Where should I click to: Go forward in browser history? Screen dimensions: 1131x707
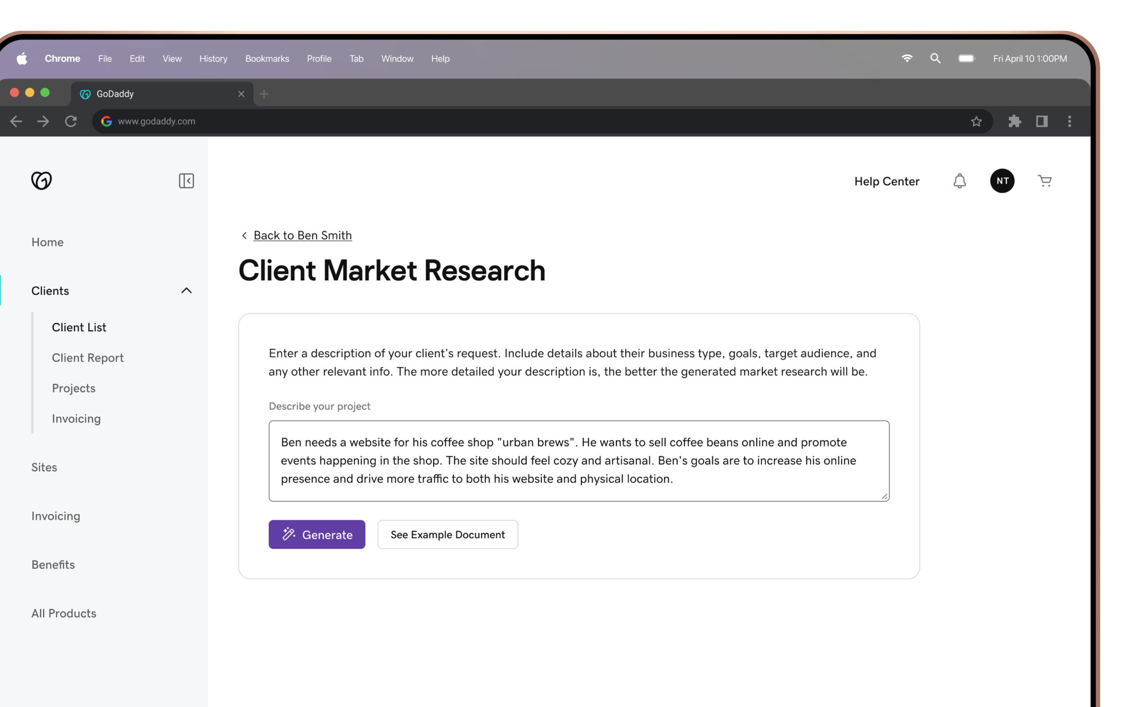click(x=43, y=121)
